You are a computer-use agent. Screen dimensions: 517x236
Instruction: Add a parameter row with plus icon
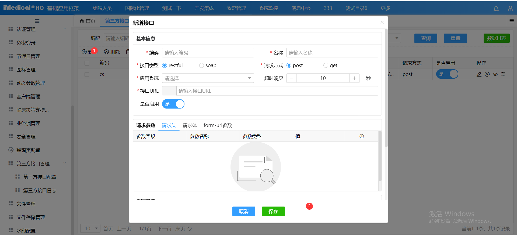pyautogui.click(x=362, y=136)
